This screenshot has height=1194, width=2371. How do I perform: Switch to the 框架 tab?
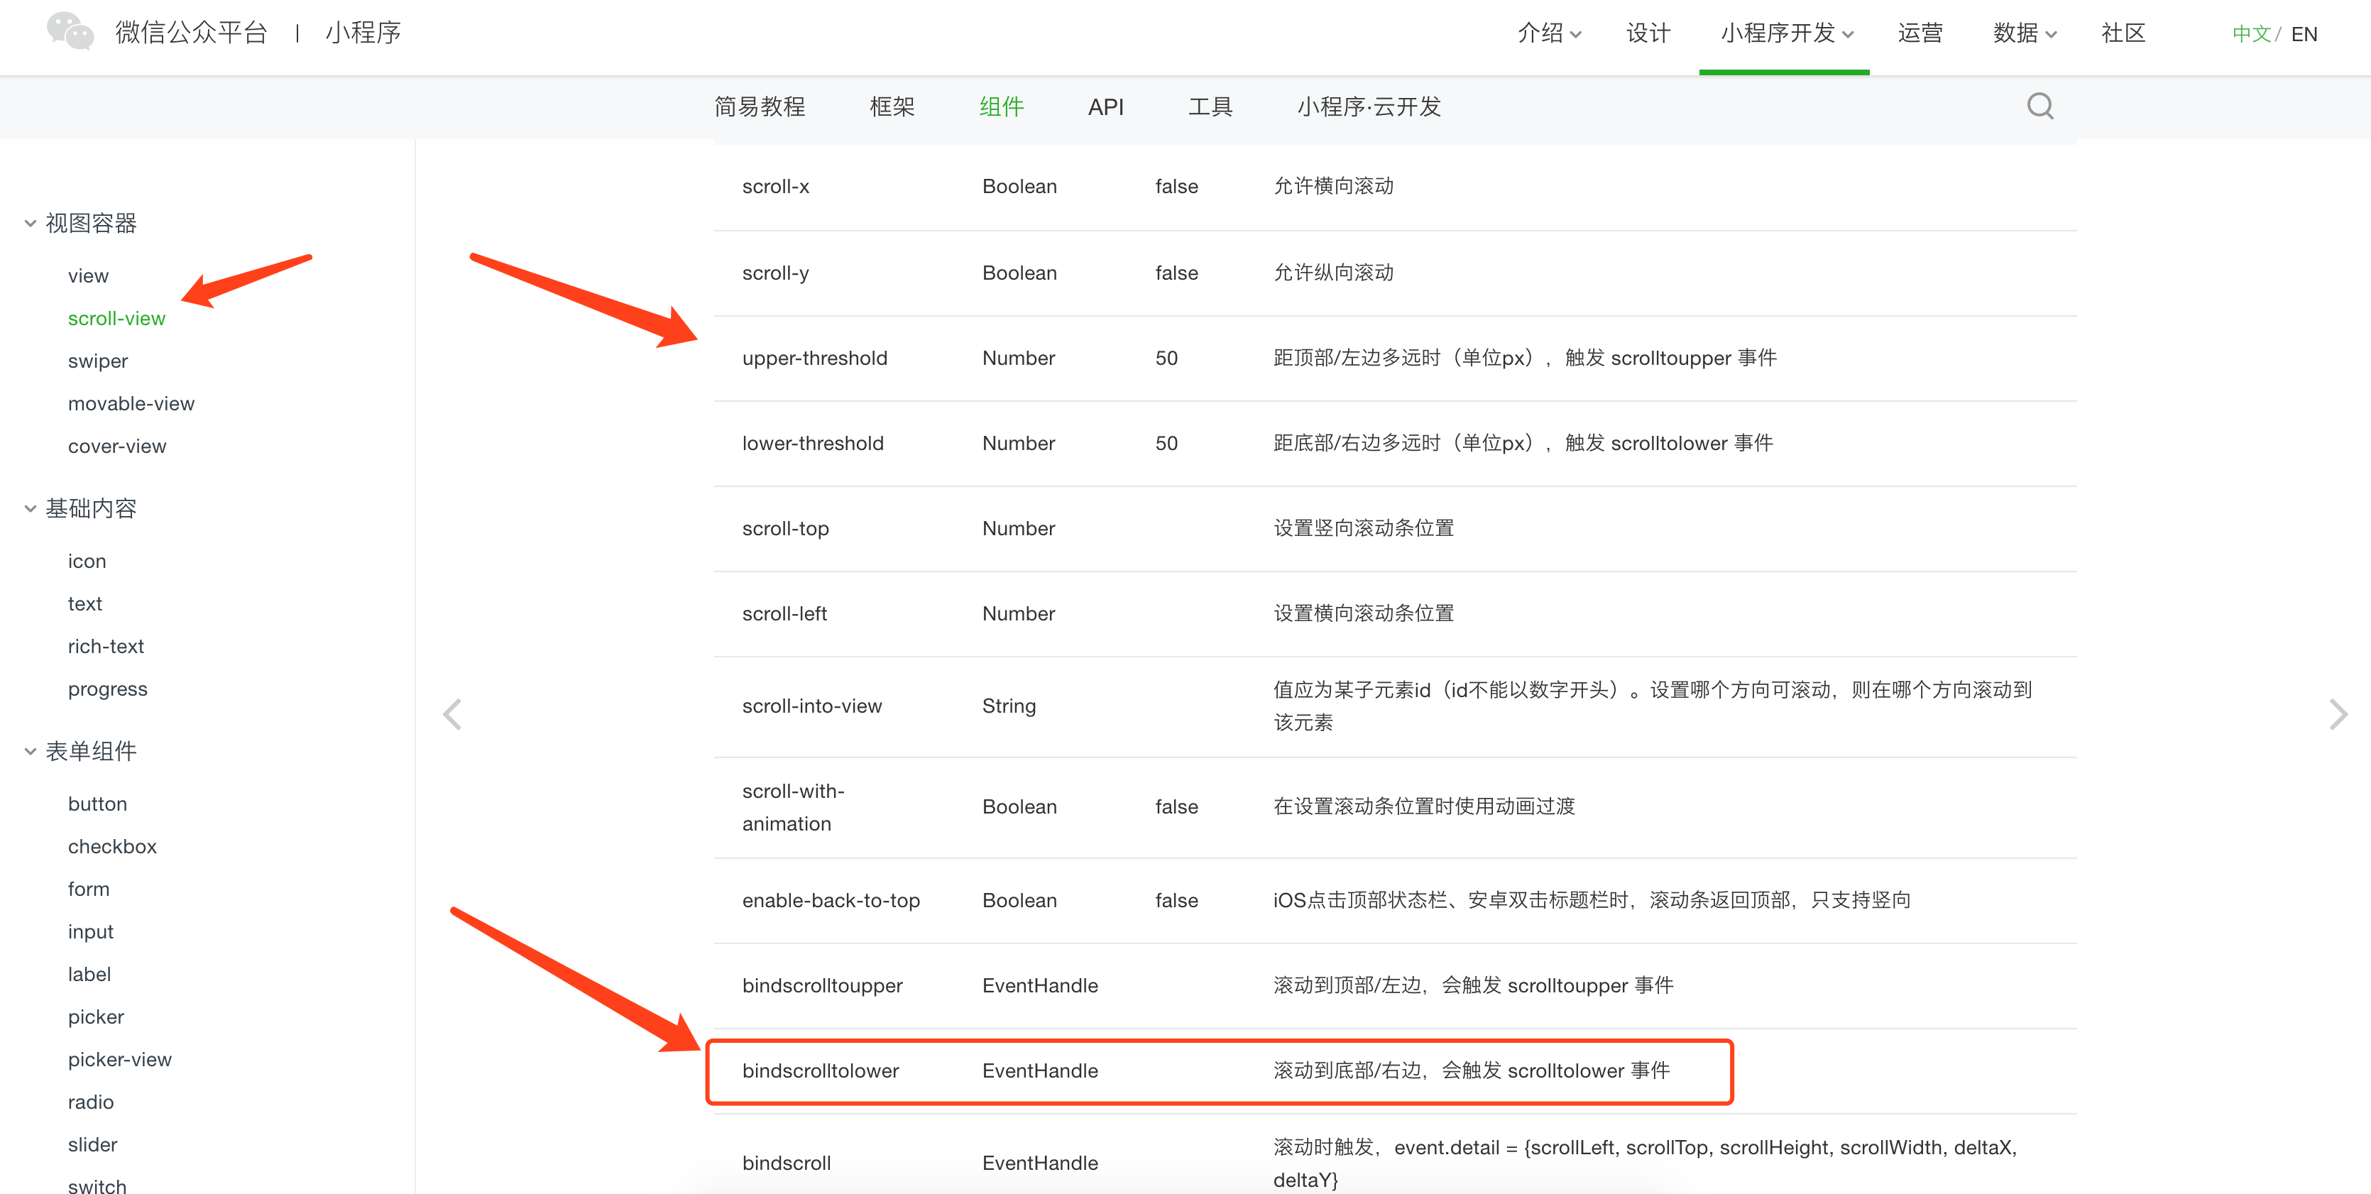[x=891, y=106]
